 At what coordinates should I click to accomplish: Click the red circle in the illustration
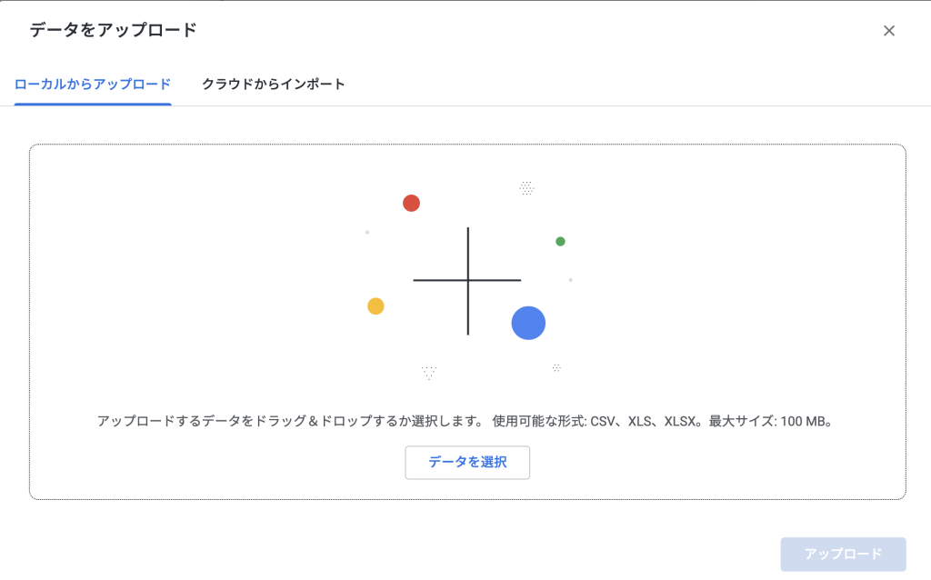click(x=411, y=203)
